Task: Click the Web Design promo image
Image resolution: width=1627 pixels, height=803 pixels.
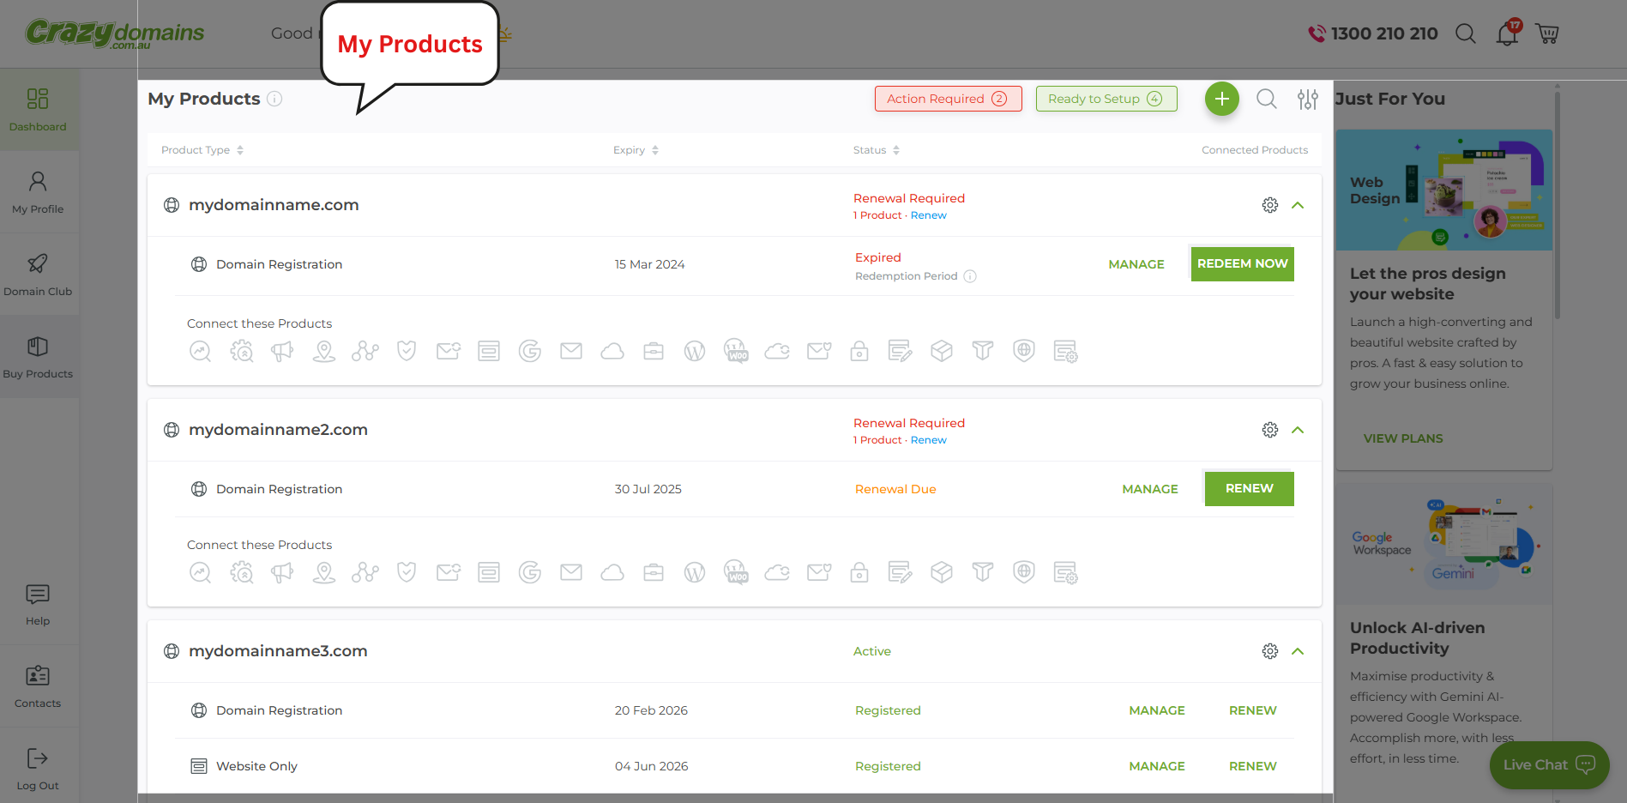Action: [1443, 190]
